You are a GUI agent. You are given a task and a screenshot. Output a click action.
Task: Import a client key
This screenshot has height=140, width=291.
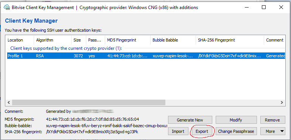tap(178, 131)
